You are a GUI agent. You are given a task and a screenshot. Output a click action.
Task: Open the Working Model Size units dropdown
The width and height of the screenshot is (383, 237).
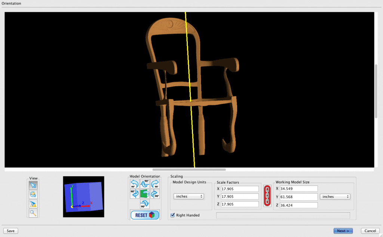click(335, 197)
